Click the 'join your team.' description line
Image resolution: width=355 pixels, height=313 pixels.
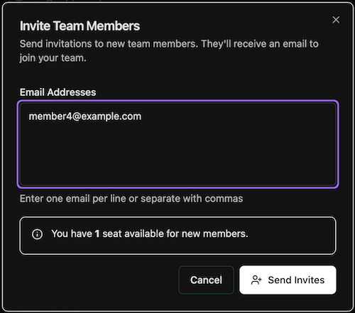pyautogui.click(x=53, y=58)
